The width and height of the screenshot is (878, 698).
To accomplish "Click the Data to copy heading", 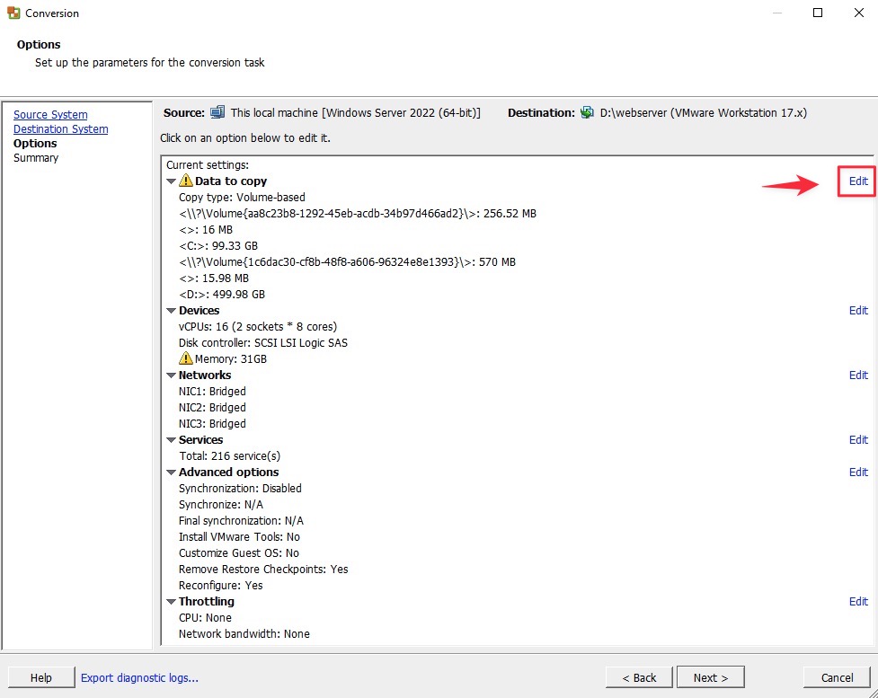I will (231, 181).
